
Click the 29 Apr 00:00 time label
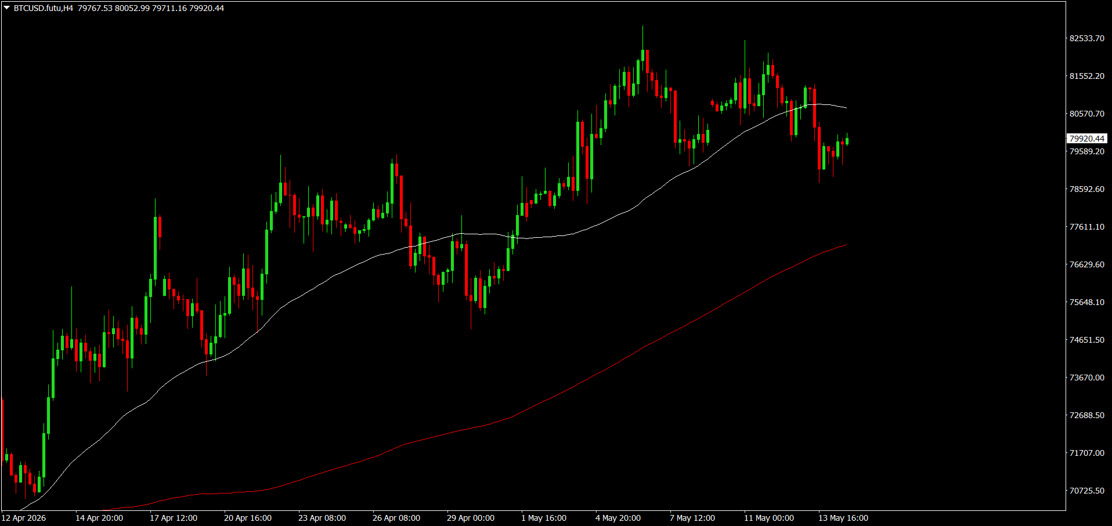point(471,518)
